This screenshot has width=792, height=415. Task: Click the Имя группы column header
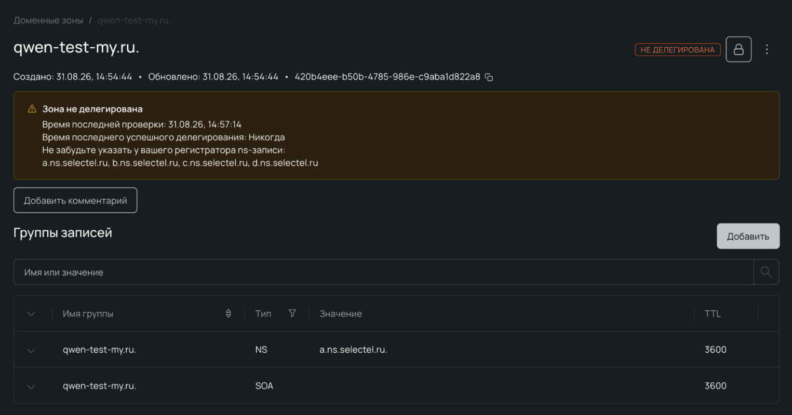click(x=88, y=313)
